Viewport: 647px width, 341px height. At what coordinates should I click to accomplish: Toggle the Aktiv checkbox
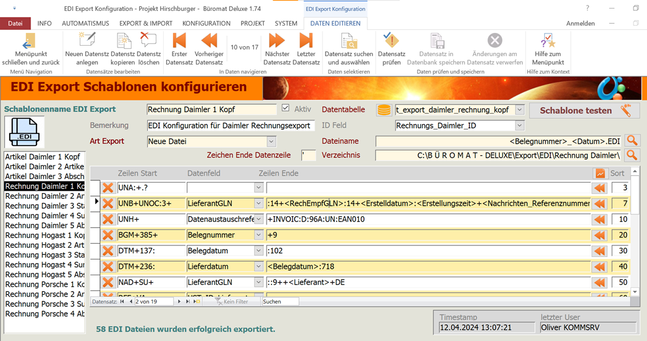[x=285, y=108]
